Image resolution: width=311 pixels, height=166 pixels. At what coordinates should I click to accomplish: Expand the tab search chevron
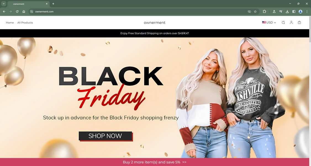(x=4, y=4)
